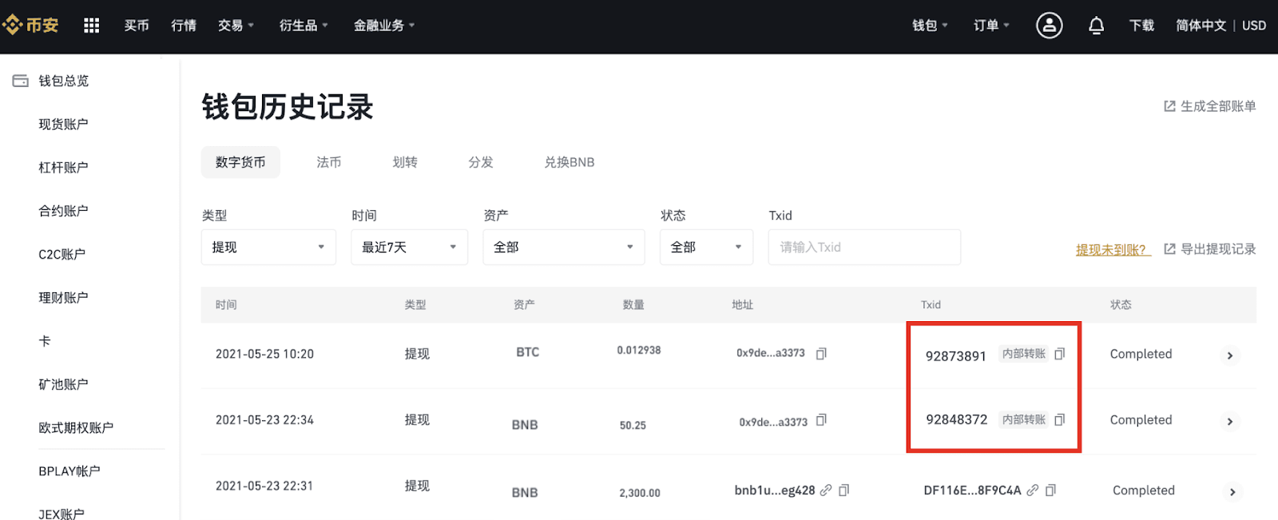Image resolution: width=1278 pixels, height=520 pixels.
Task: Click Completed status in the 22:31 row
Action: [1144, 490]
